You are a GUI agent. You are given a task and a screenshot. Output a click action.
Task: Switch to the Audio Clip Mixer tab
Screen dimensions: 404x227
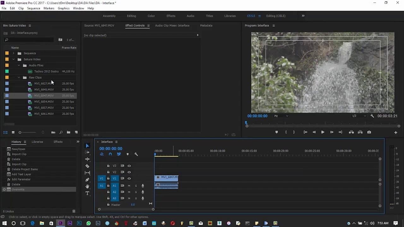point(172,26)
